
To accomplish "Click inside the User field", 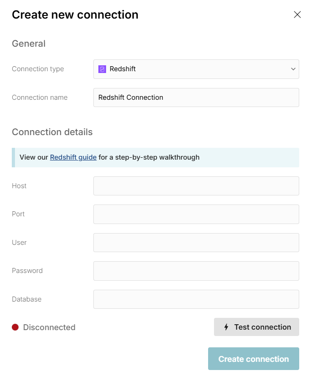I will [196, 243].
